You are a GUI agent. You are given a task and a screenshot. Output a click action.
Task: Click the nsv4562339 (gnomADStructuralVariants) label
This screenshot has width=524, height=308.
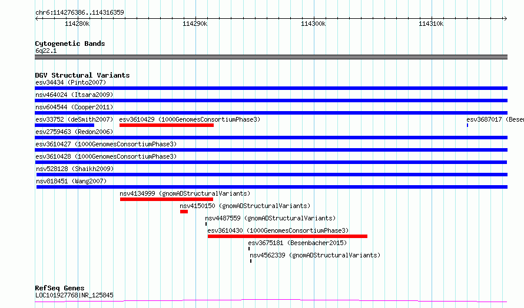pyautogui.click(x=315, y=255)
